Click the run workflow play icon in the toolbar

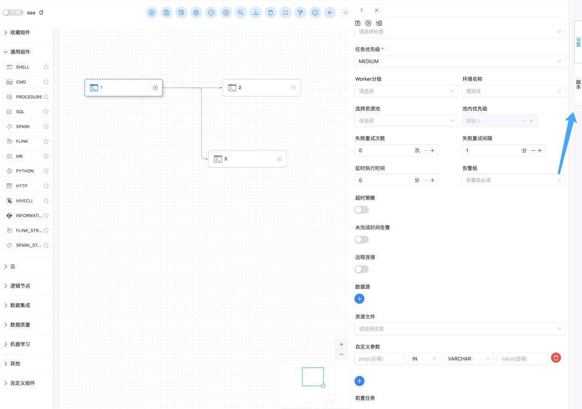pos(151,13)
